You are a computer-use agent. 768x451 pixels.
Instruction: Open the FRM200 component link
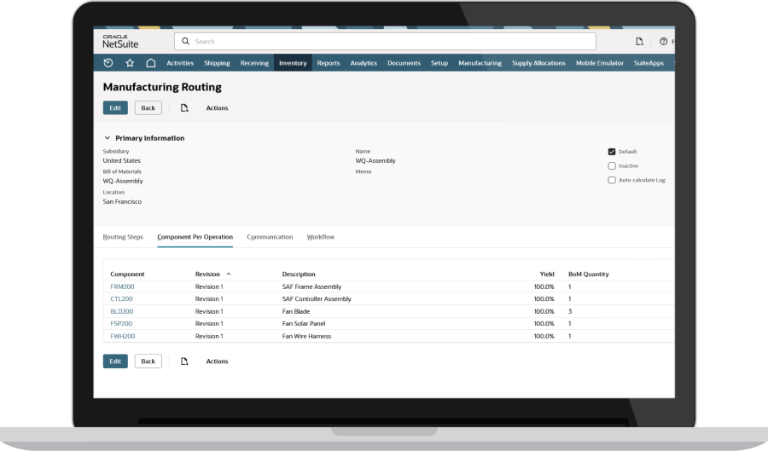click(122, 286)
